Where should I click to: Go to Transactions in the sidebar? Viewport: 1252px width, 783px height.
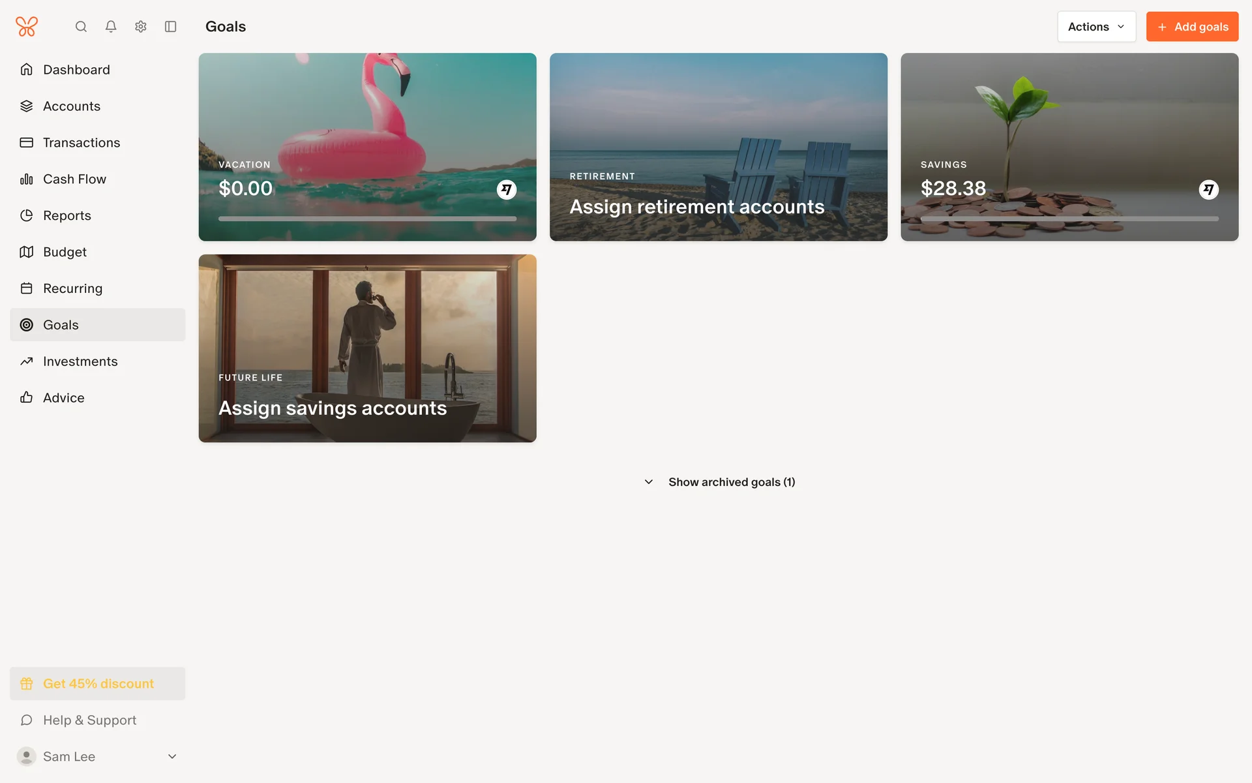click(82, 142)
